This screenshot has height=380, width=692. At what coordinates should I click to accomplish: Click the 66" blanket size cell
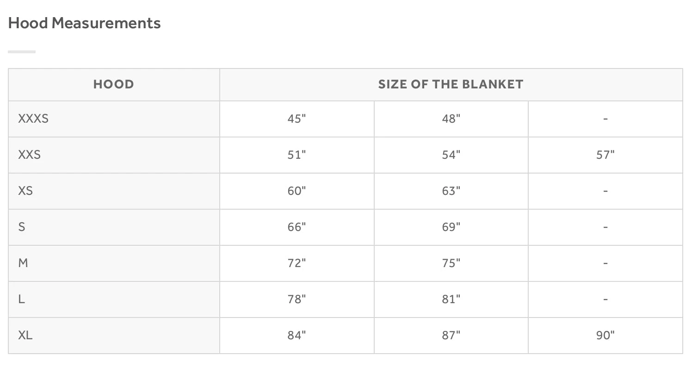tap(297, 227)
